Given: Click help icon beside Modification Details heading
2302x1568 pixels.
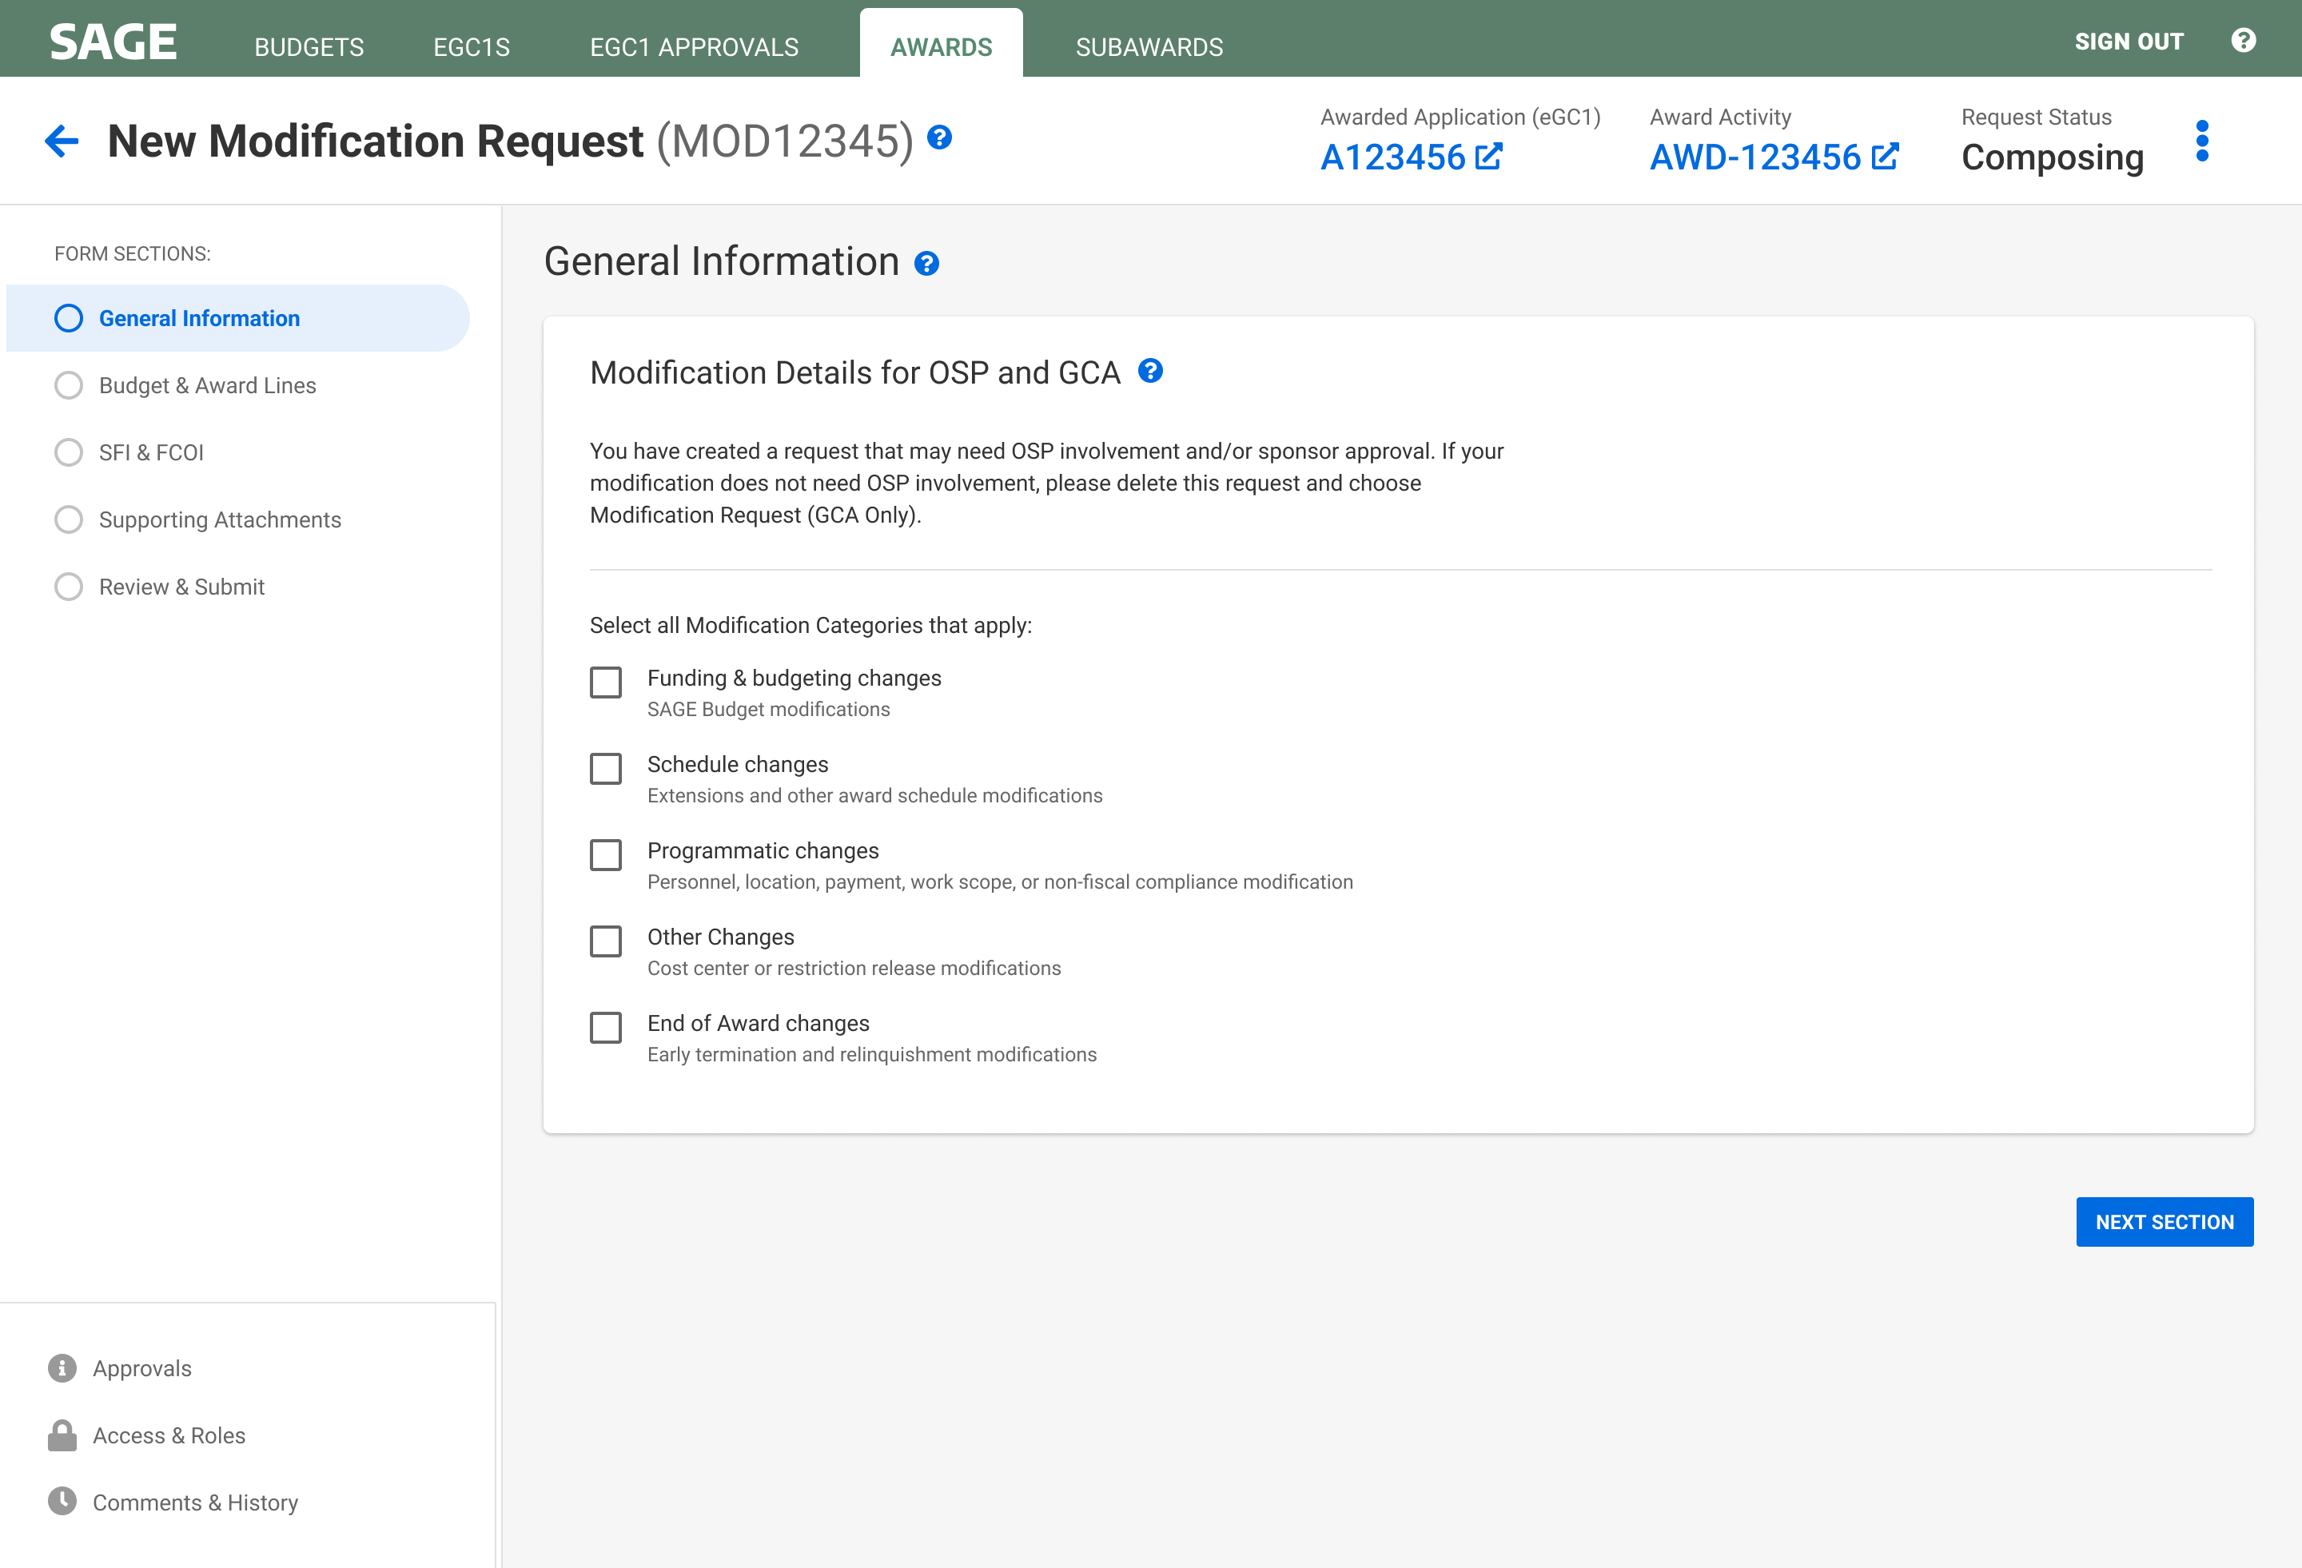Looking at the screenshot, I should (1149, 372).
